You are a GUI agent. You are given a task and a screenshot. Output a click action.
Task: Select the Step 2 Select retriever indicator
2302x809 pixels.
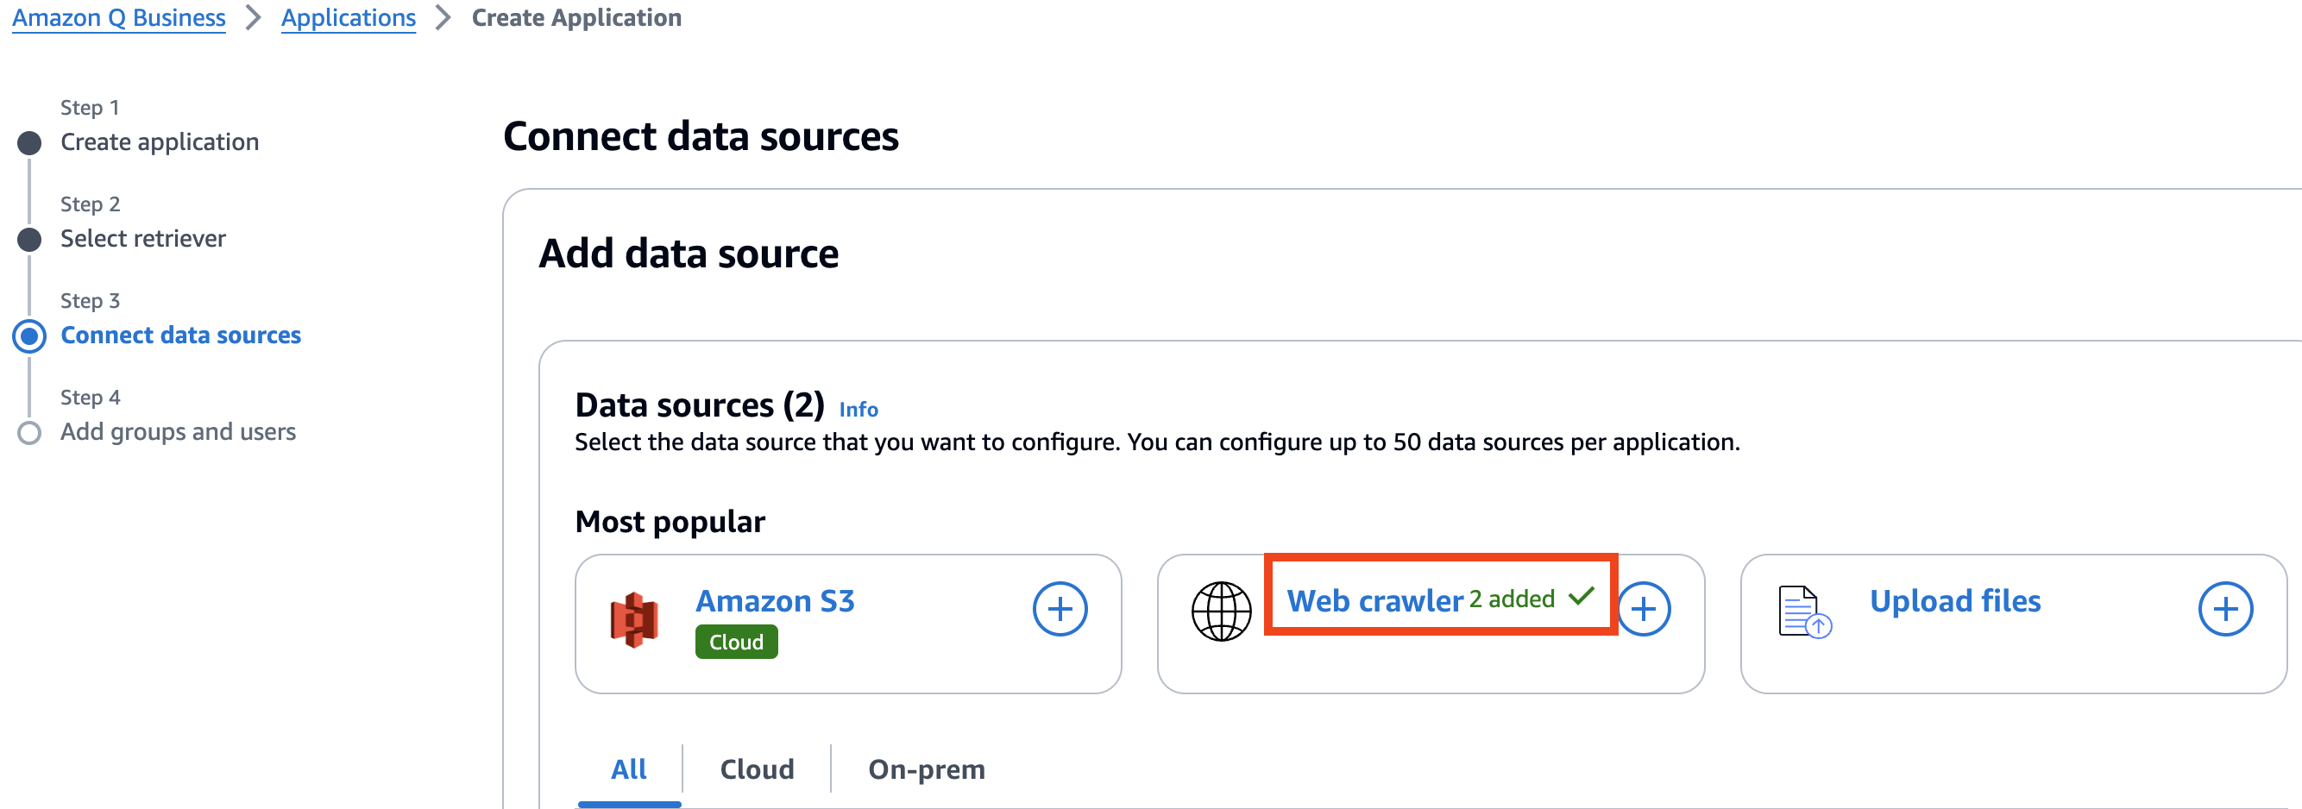pyautogui.click(x=29, y=238)
